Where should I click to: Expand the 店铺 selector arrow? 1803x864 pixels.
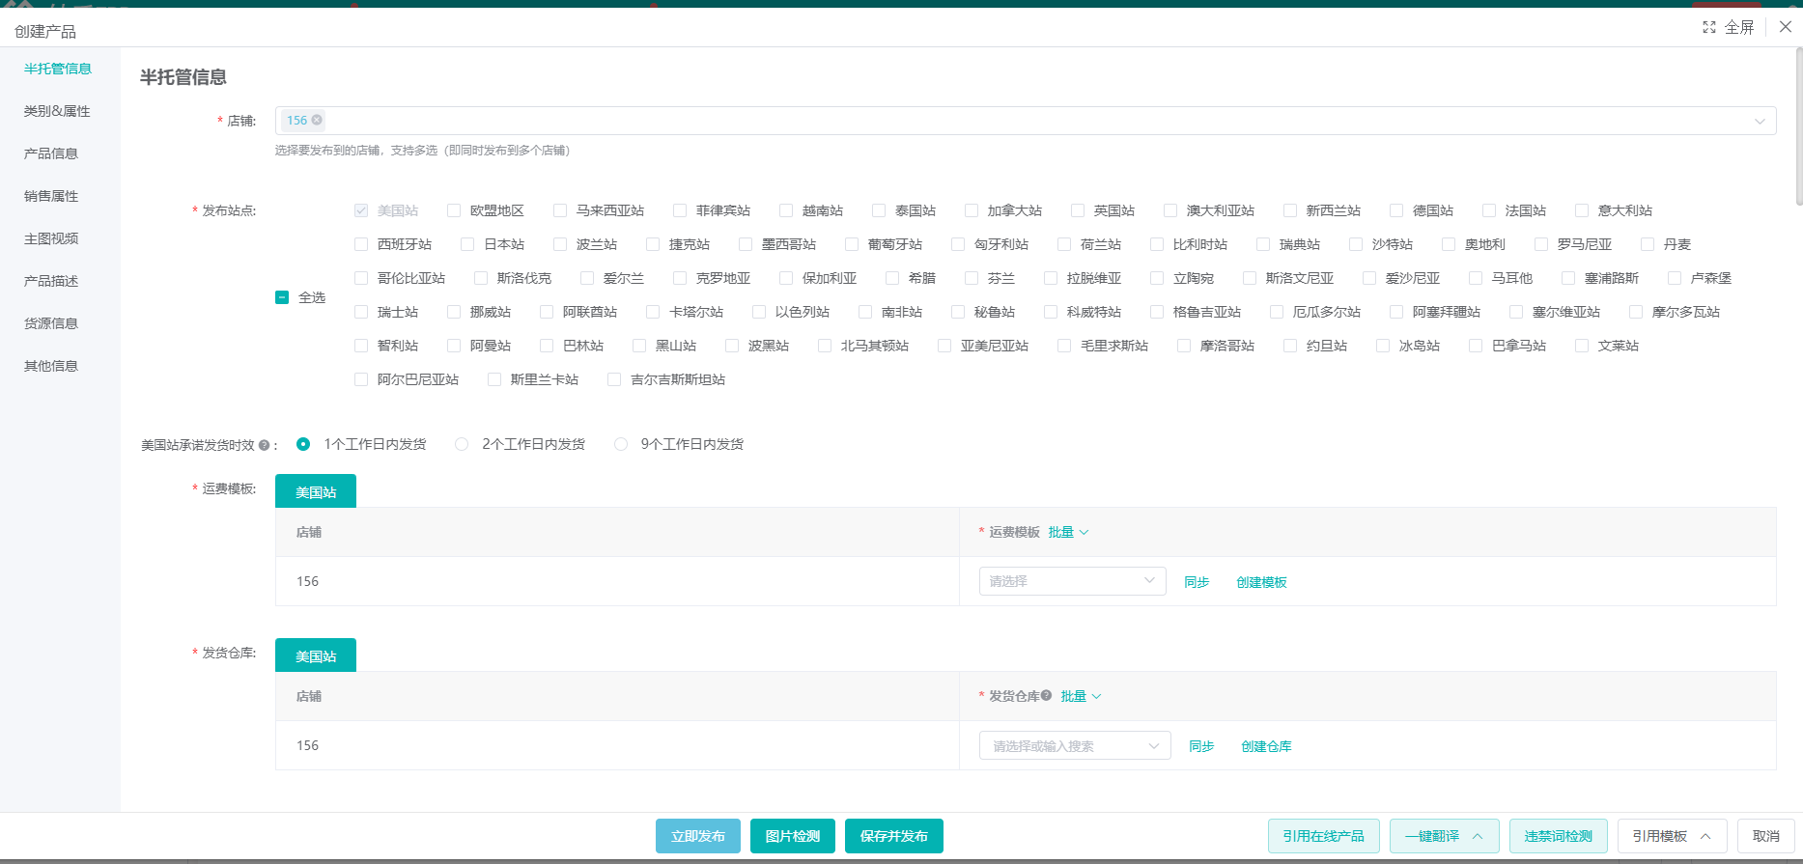[1760, 121]
